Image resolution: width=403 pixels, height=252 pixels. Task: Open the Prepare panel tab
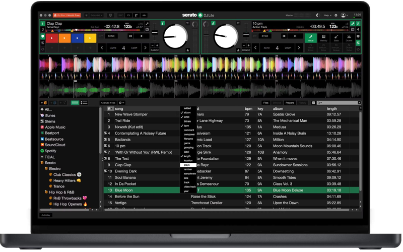click(x=290, y=103)
